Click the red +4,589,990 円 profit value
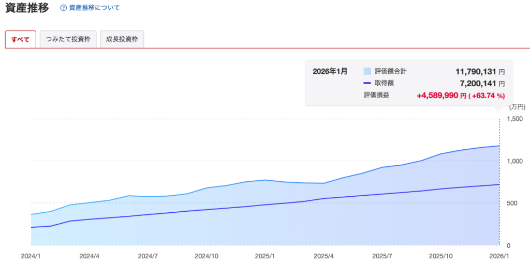The width and height of the screenshot is (530, 267). tap(441, 96)
